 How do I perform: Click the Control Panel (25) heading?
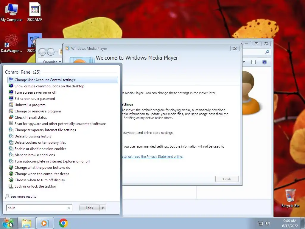[x=23, y=72]
